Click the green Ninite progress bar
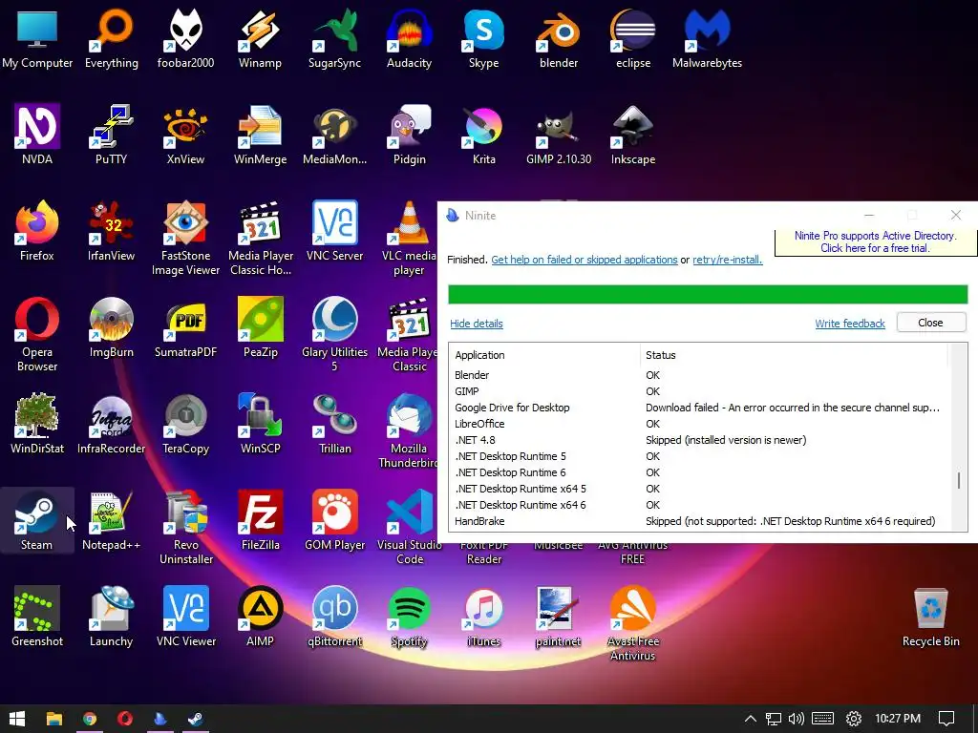978x733 pixels. click(x=708, y=294)
